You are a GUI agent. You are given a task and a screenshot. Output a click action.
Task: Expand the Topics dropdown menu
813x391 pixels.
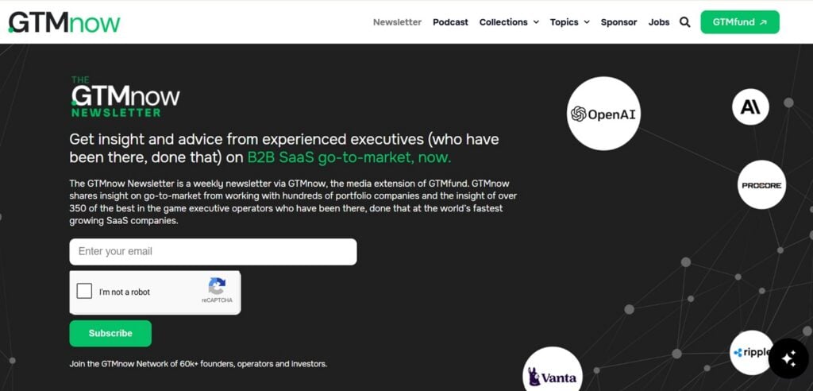pos(569,22)
